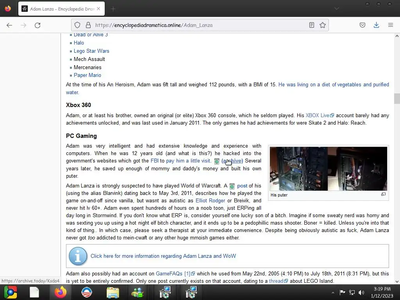Open the Firefox downloads panel
Image resolution: width=400 pixels, height=300 pixels.
(376, 25)
